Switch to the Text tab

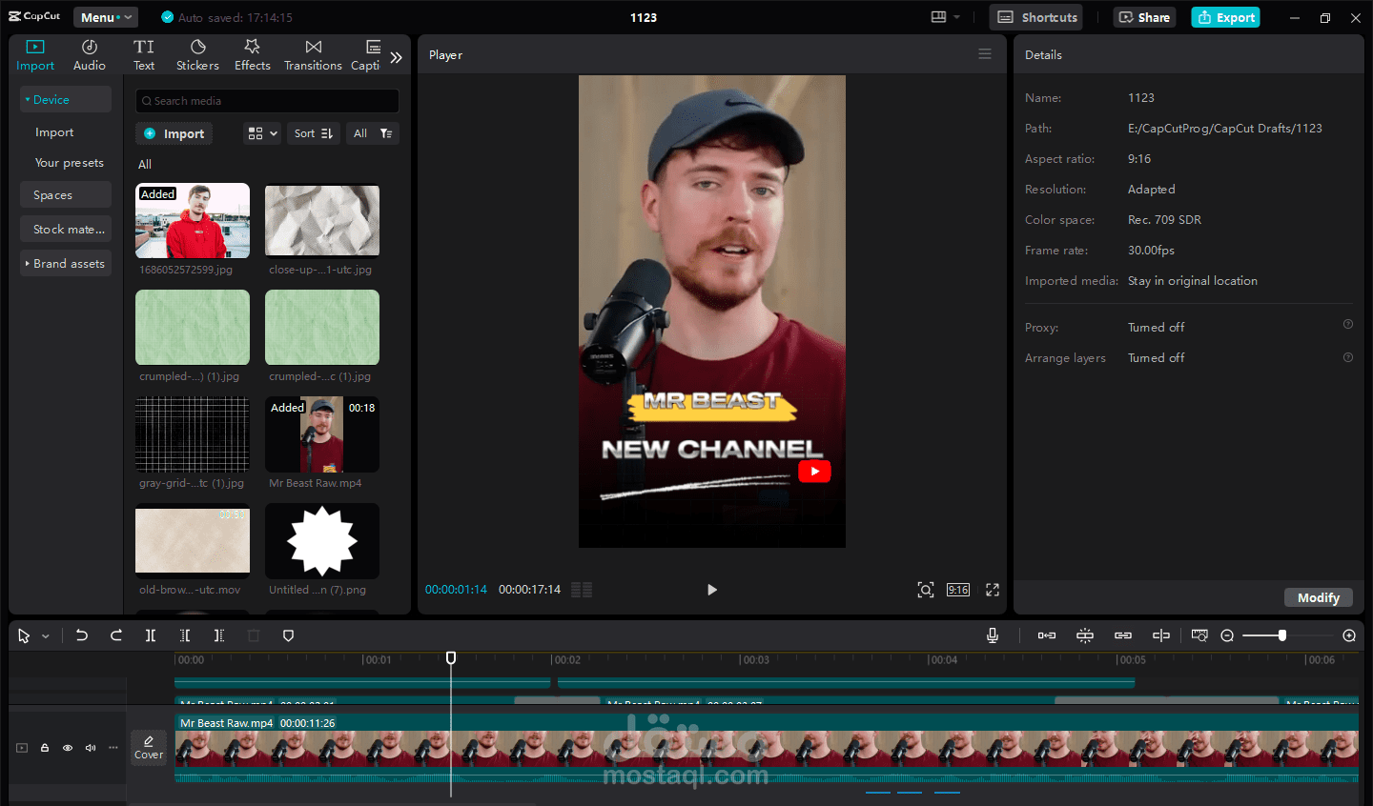click(144, 55)
